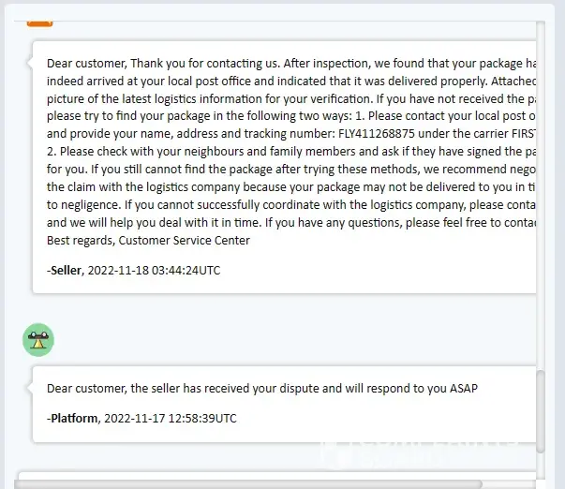Click the "-Platform" sender name
The image size is (565, 489).
(72, 419)
